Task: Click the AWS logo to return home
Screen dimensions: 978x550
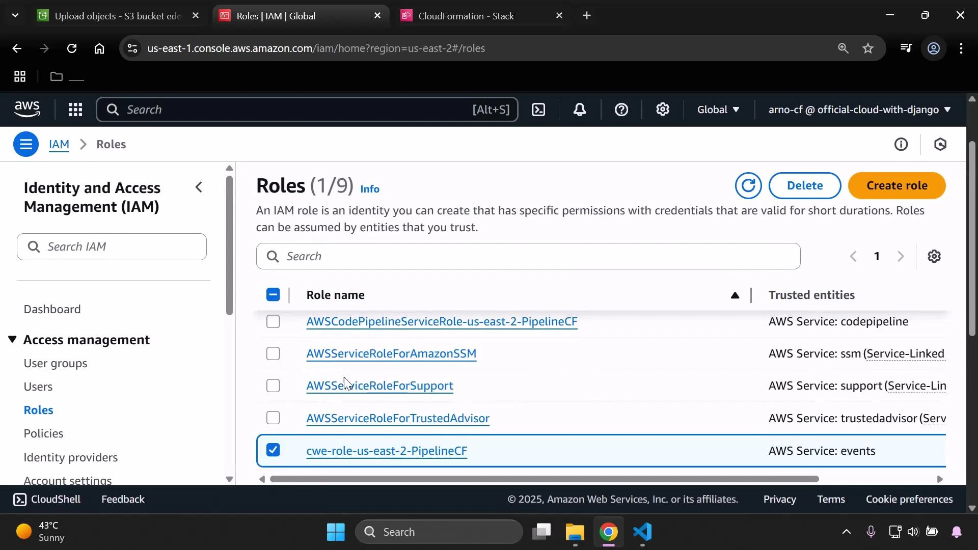Action: 27,109
